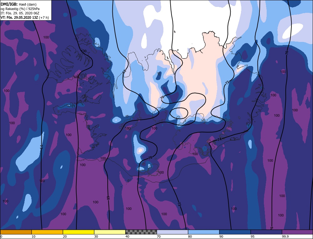Click the legend scale value '40'
Viewport: 313px width, 239px height.
(x=127, y=236)
